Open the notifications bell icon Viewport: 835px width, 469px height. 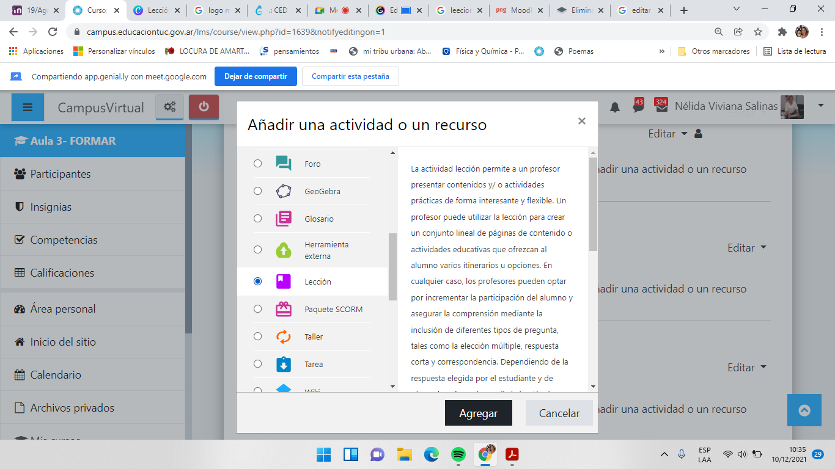(615, 107)
